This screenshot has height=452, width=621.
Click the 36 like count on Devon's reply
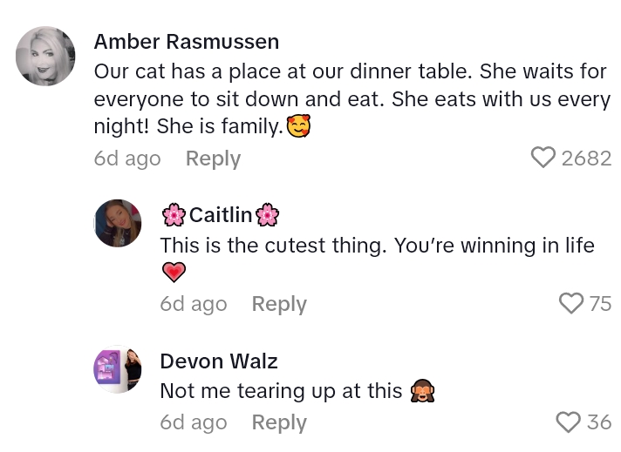point(598,422)
